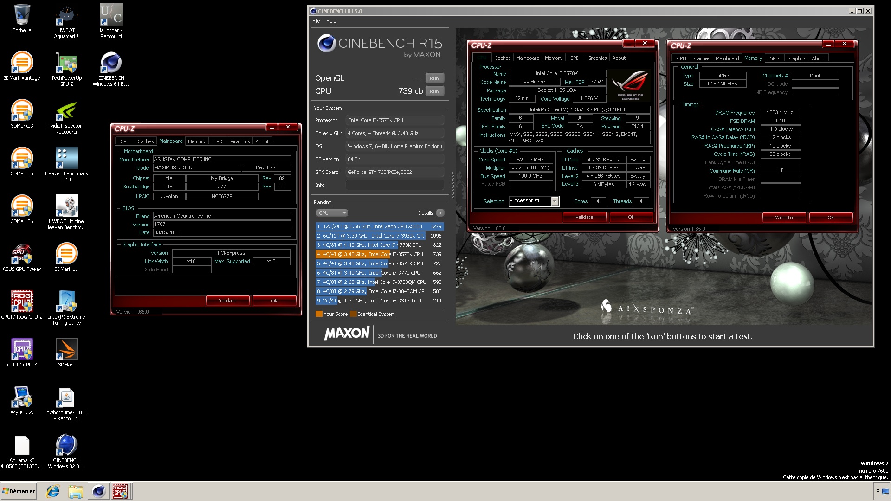Viewport: 891px width, 501px height.
Task: Open SPD tab in the mainboard CPU-Z window
Action: point(218,141)
